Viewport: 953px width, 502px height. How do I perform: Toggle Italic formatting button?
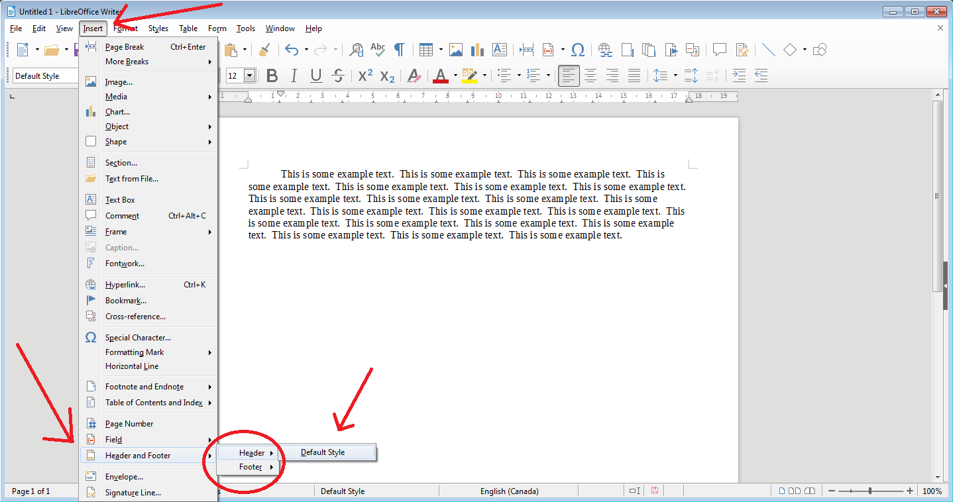[x=294, y=75]
